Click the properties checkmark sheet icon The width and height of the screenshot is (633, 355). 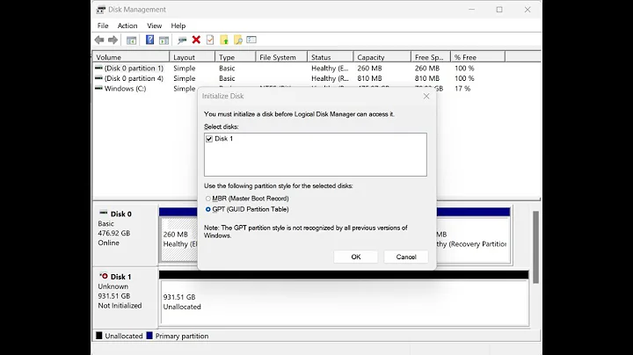pos(210,40)
